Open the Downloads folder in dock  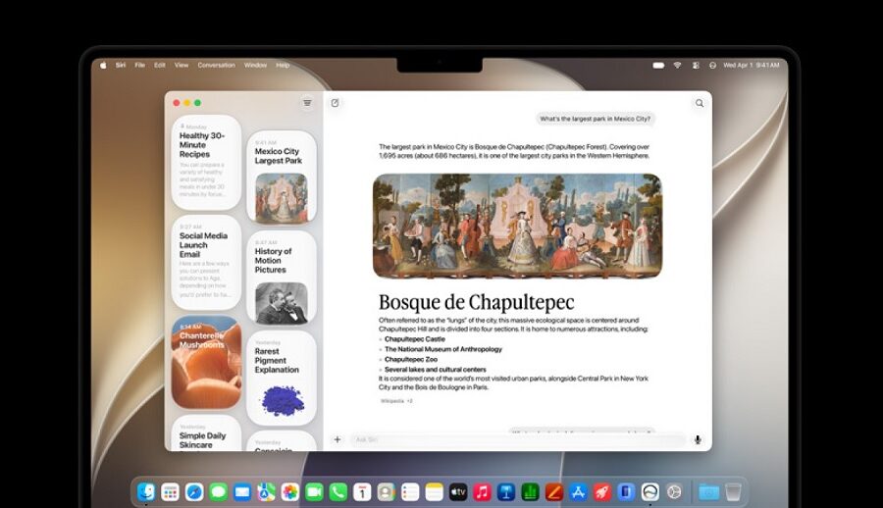point(708,492)
